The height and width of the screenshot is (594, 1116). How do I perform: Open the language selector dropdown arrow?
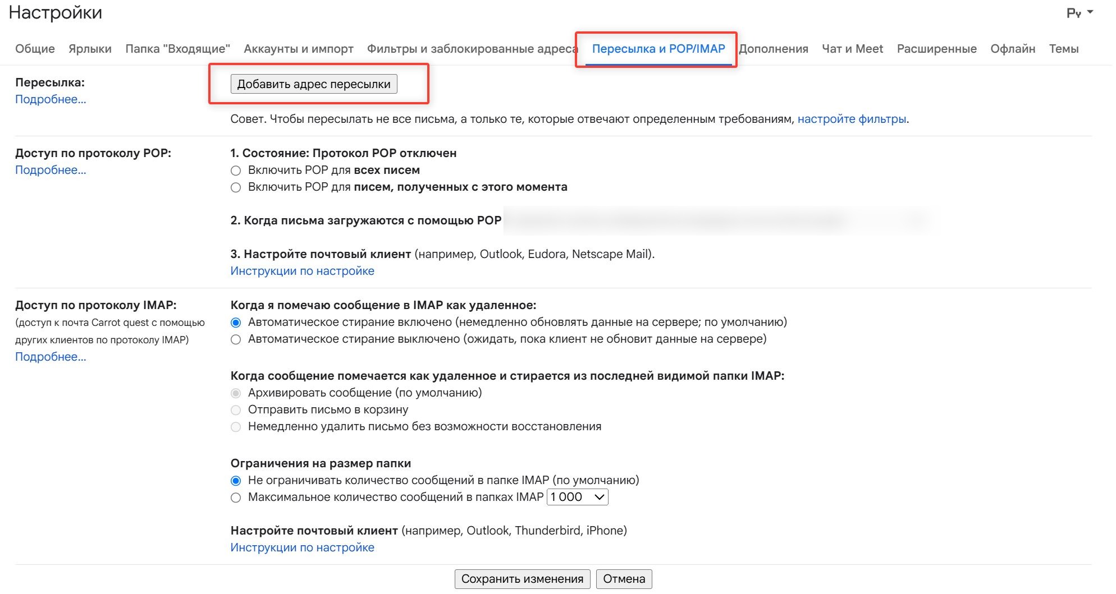pyautogui.click(x=1090, y=12)
